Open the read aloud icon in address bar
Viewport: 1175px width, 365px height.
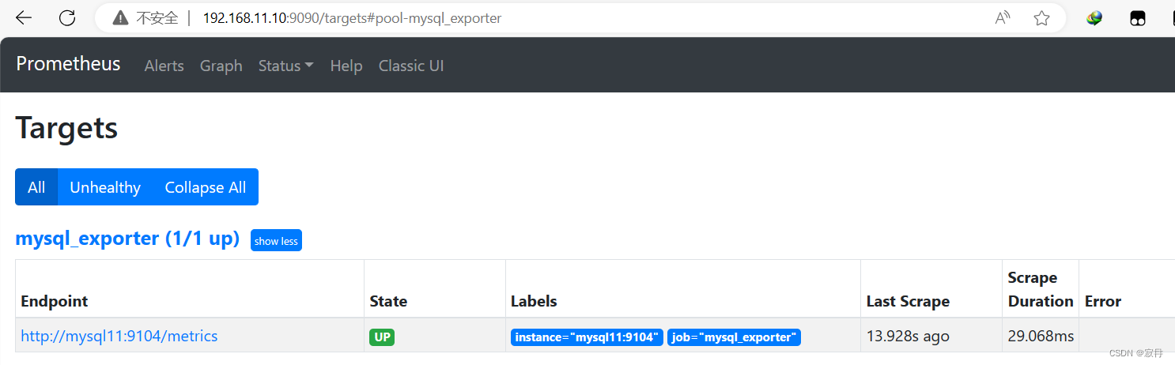click(1003, 18)
